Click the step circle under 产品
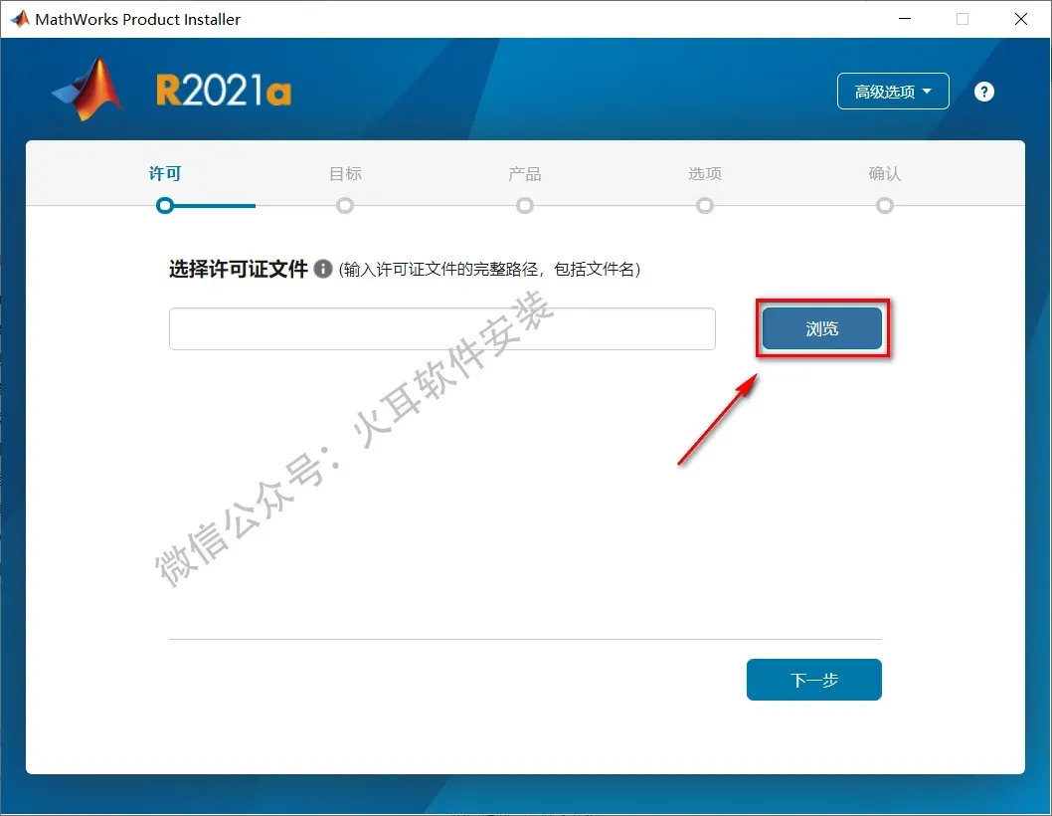Viewport: 1052px width, 816px height. click(x=525, y=206)
